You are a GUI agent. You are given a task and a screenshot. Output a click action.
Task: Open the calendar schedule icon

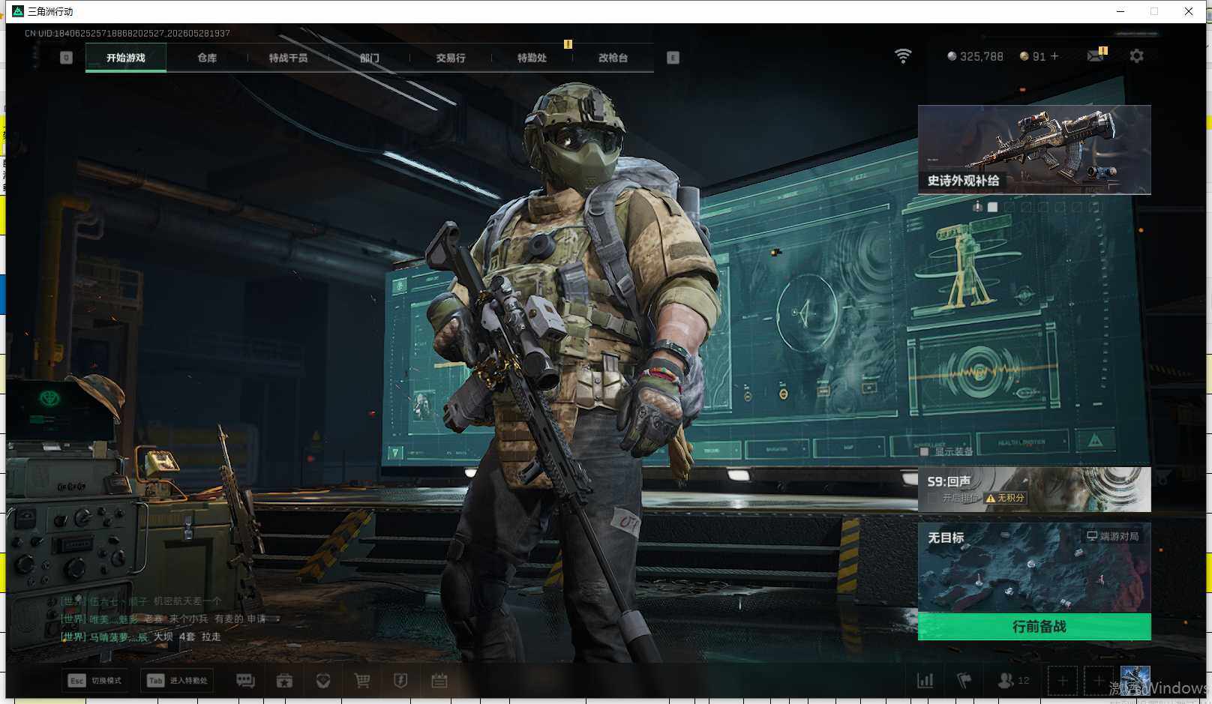point(439,681)
